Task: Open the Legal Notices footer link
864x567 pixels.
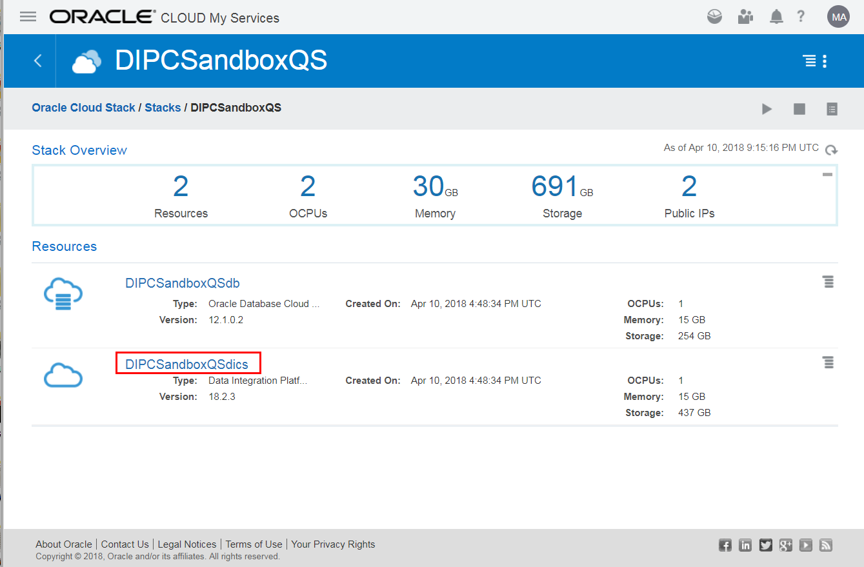Action: coord(187,544)
